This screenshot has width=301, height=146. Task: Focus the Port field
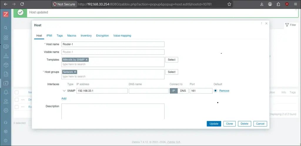(201, 91)
